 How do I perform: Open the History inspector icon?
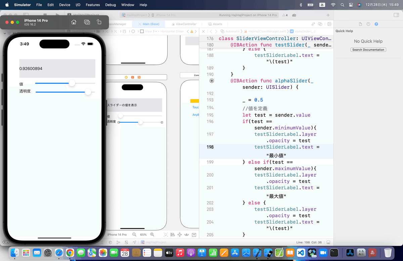pyautogui.click(x=368, y=24)
